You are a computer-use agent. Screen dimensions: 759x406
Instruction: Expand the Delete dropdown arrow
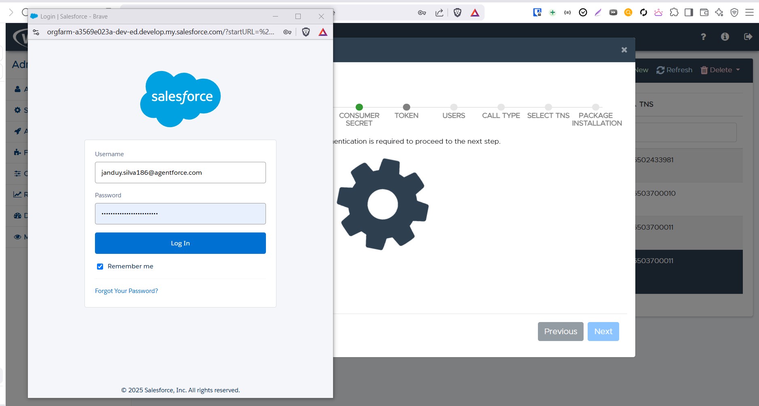coord(739,70)
